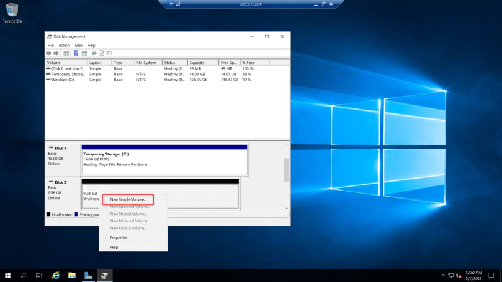Screen dimensions: 502x282
Task: Click scroll-down arrow of disk pane scrollbar
Action: [x=287, y=208]
